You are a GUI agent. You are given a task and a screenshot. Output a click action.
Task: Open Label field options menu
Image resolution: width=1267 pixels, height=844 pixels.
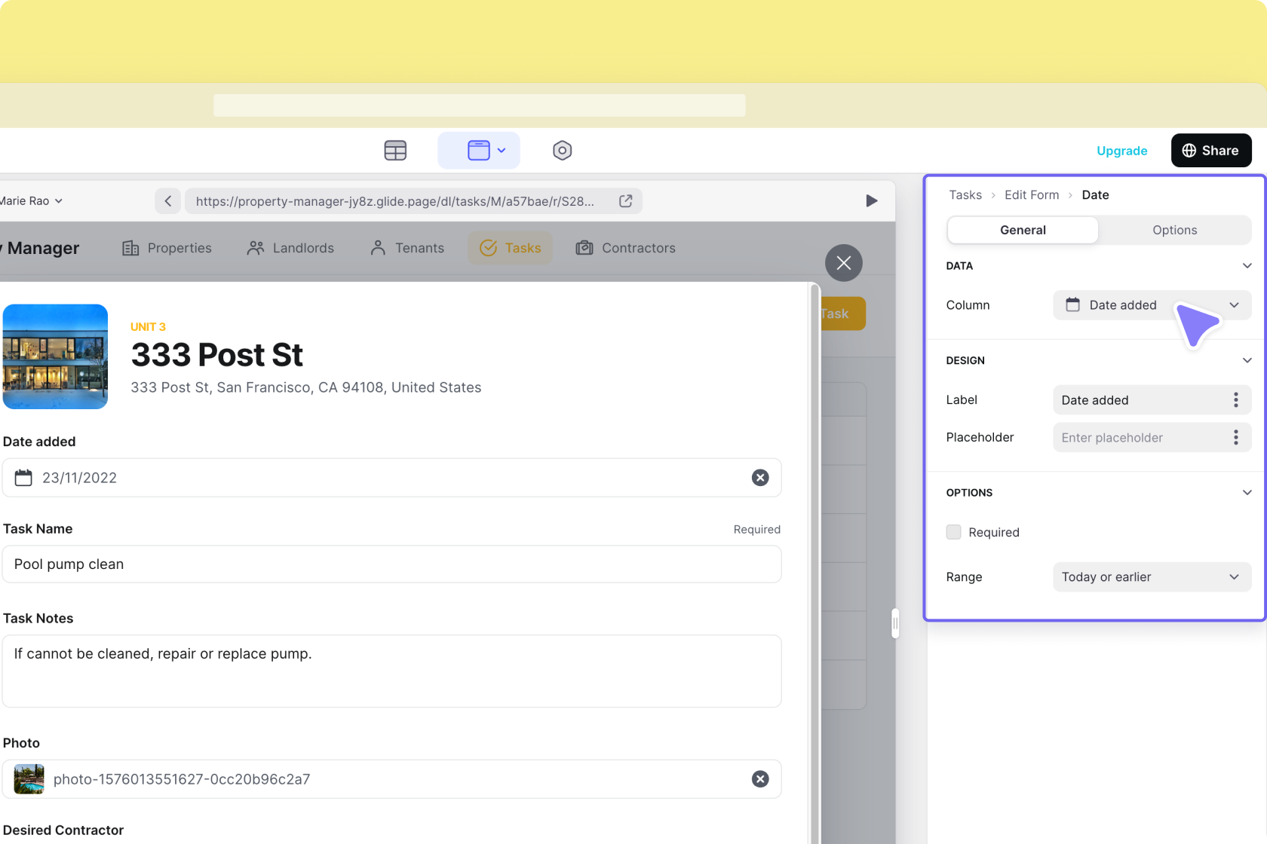1235,400
